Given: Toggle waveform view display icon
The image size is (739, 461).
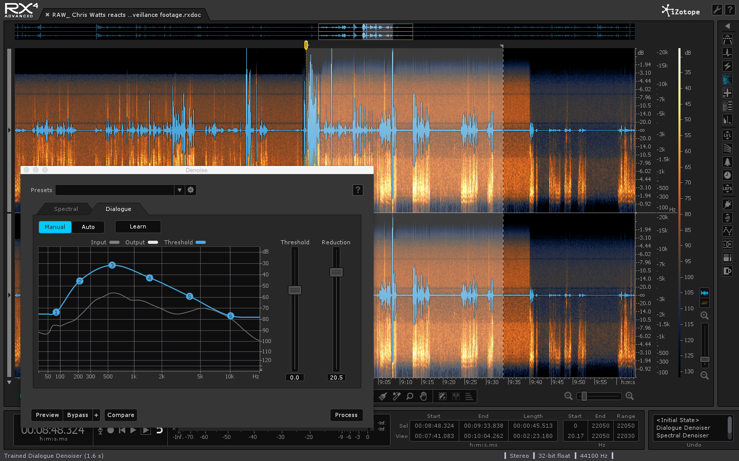Looking at the screenshot, I should click(705, 292).
